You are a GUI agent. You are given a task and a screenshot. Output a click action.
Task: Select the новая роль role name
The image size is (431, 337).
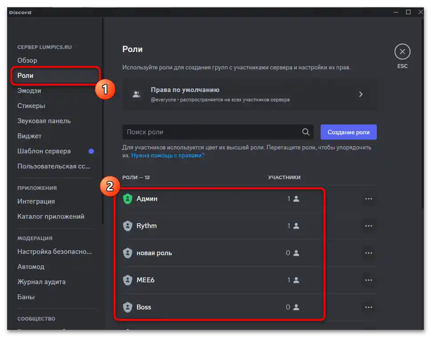point(154,253)
